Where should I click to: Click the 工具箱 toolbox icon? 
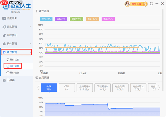(4, 80)
